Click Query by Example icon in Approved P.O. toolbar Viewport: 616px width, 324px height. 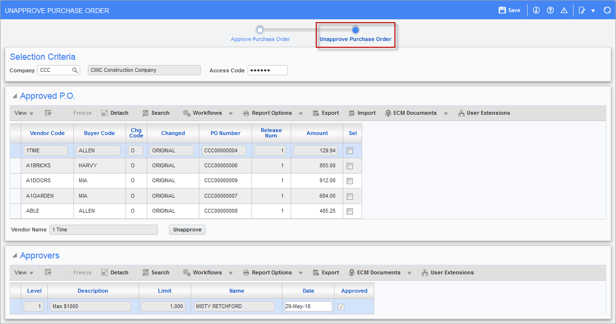click(48, 113)
